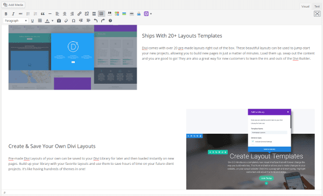The width and height of the screenshot is (323, 196).
Task: Open the purple icon's dropdown arrow
Action: point(151,14)
